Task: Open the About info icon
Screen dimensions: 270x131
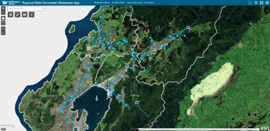Action: pyautogui.click(x=267, y=3)
